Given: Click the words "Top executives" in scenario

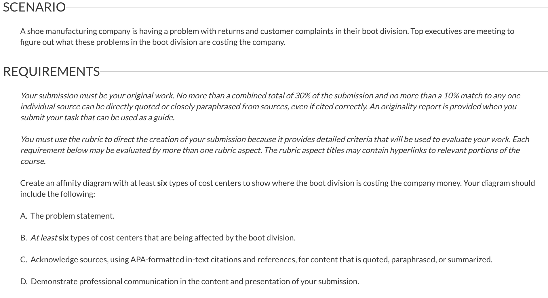Looking at the screenshot, I should click(442, 31).
